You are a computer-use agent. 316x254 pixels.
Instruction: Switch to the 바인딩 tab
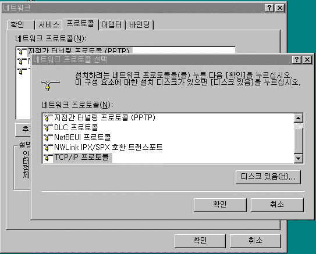coord(140,25)
